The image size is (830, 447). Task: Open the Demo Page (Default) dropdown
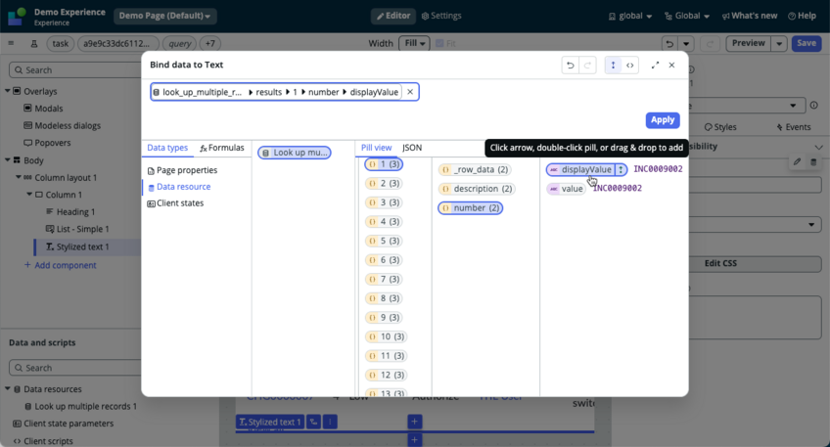click(165, 16)
